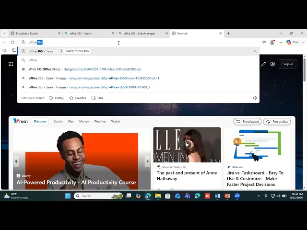Viewport: 307px width, 230px height.
Task: Open Microsoft Teams from taskbar
Action: click(x=188, y=196)
